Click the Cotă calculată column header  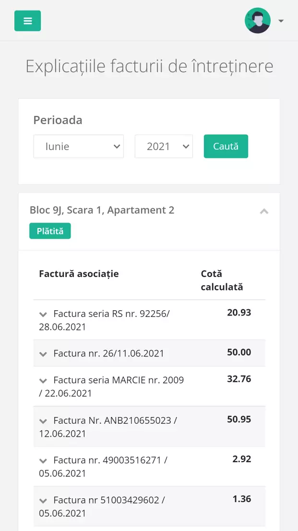222,280
